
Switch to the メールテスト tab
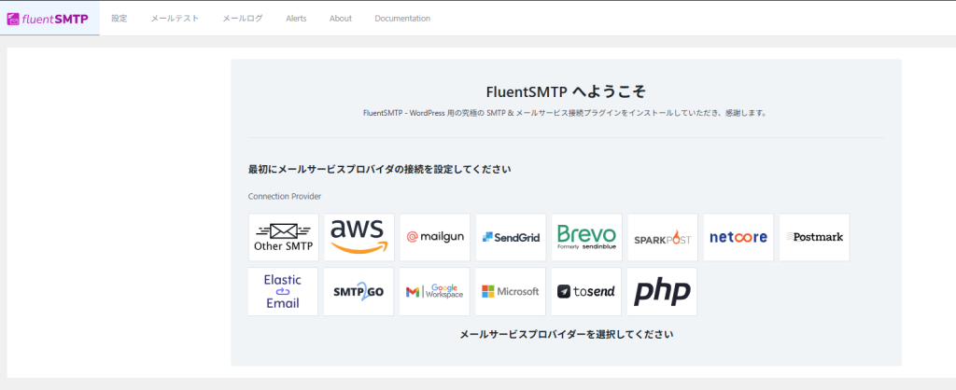pos(175,19)
